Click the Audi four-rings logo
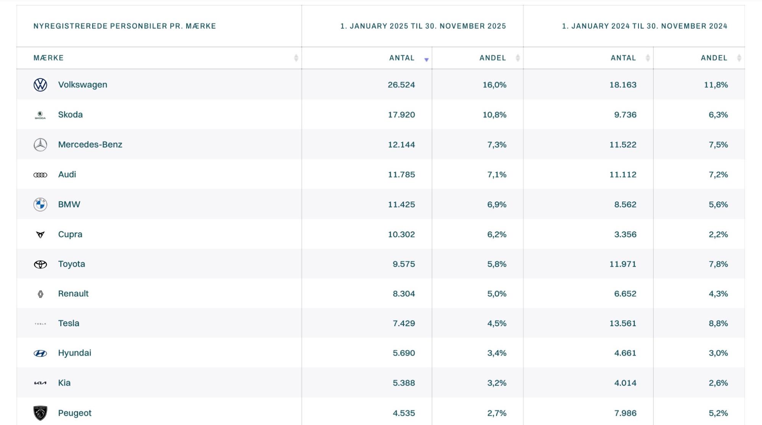 (40, 175)
